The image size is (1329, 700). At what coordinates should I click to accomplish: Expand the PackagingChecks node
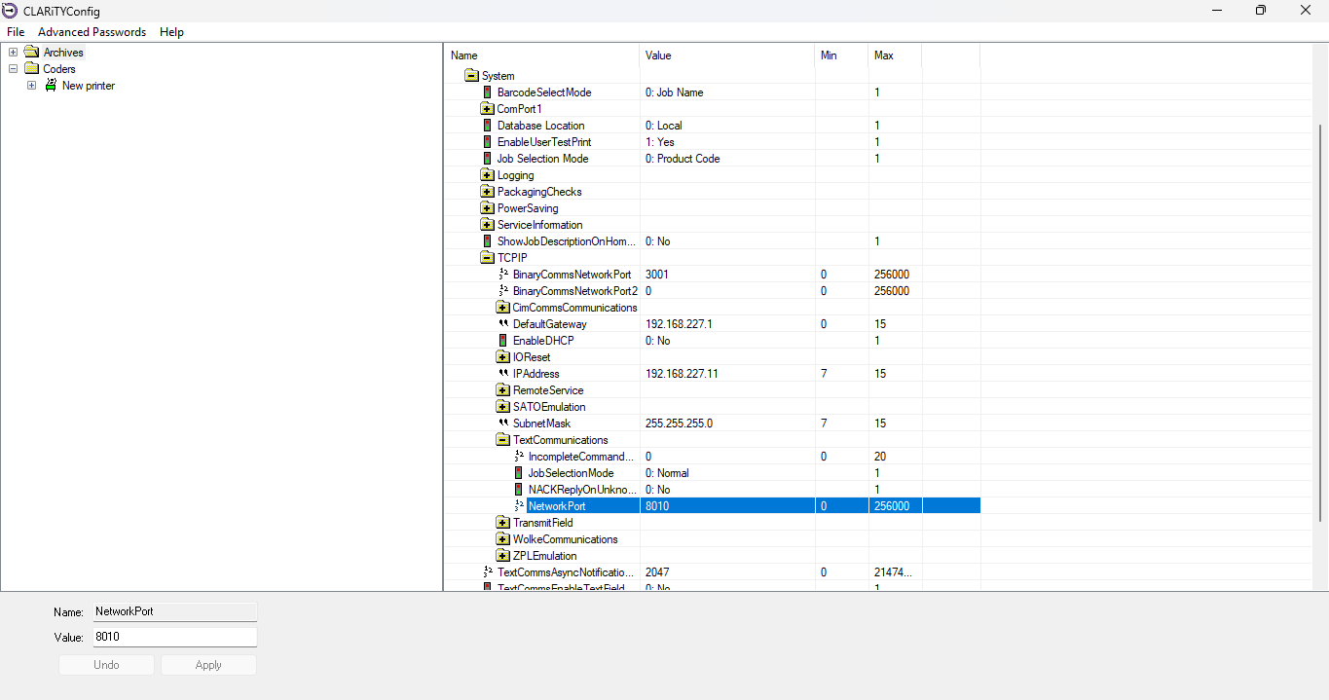click(487, 192)
